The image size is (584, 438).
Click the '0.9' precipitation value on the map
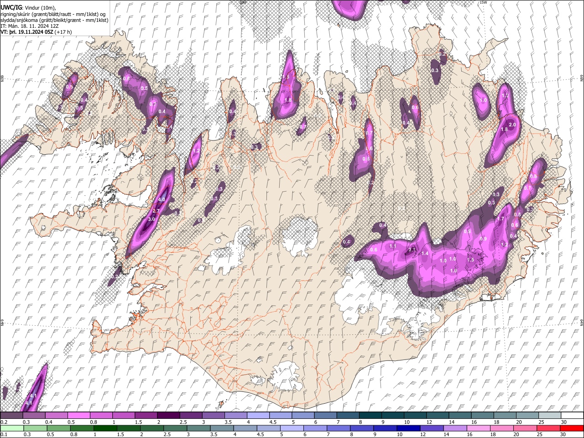484,239
